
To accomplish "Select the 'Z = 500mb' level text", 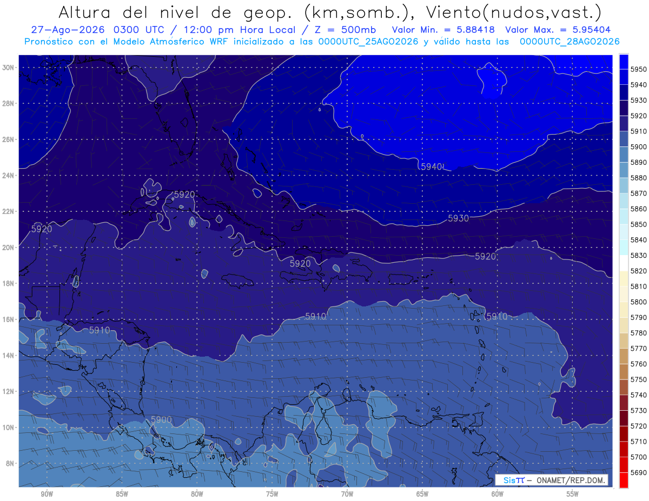I will (345, 30).
